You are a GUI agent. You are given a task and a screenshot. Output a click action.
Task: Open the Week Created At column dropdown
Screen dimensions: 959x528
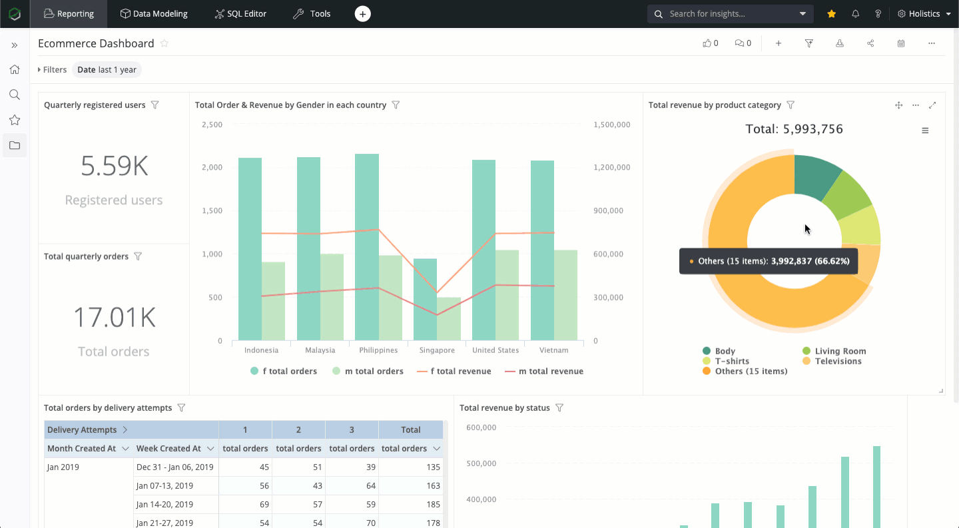210,449
